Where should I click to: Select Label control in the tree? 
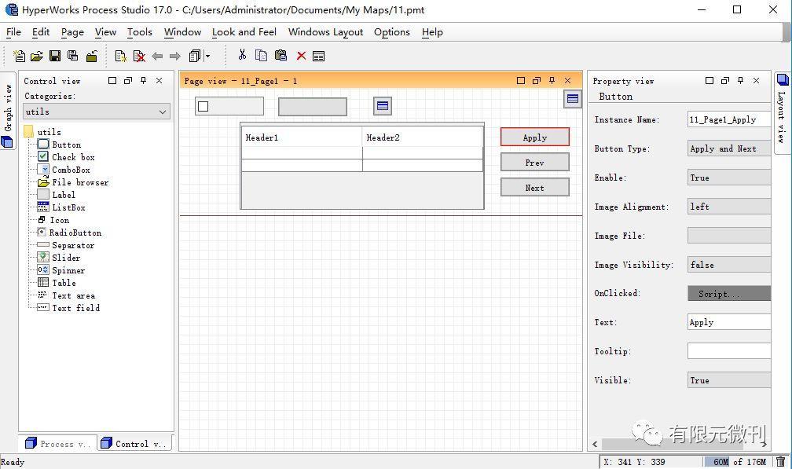64,195
